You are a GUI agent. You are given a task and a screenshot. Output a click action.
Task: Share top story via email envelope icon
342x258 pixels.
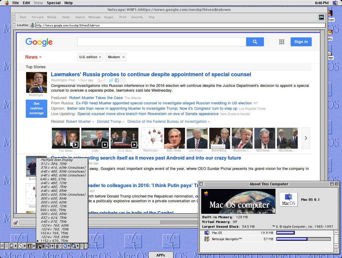coord(123,80)
